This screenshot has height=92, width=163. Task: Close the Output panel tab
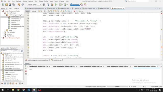point(30,63)
